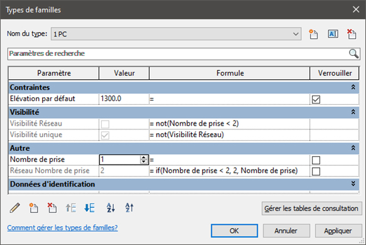The width and height of the screenshot is (366, 245).
Task: Collapse the Visibilité group
Action: 353,112
